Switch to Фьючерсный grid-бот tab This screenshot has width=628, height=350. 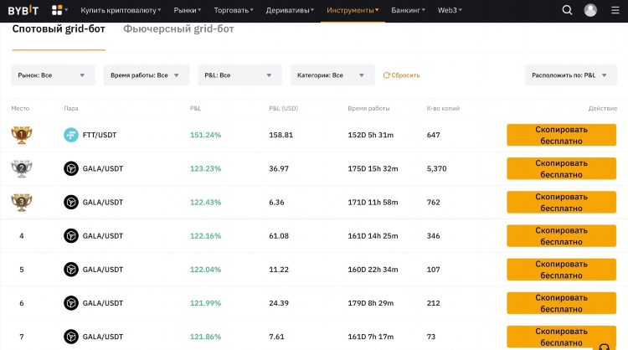[x=178, y=28]
